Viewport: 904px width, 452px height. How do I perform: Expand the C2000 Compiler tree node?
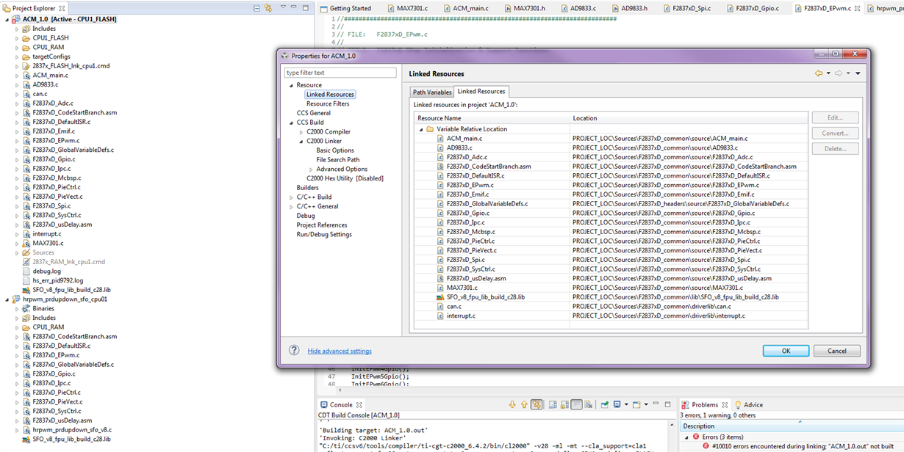point(301,132)
